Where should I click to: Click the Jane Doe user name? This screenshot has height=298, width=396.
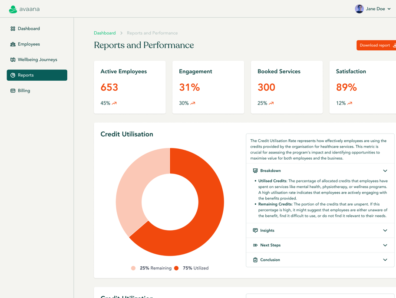tap(375, 9)
